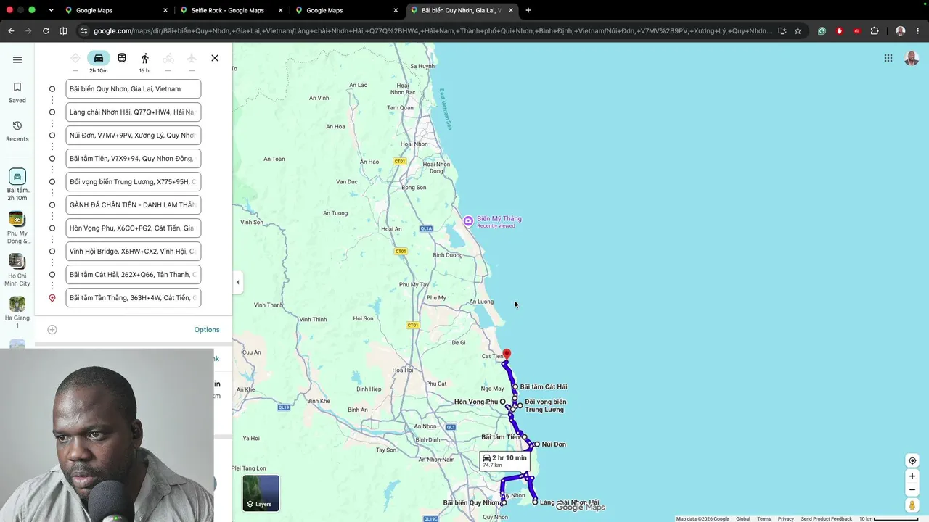
Task: Click the red destination pin on map
Action: point(507,355)
